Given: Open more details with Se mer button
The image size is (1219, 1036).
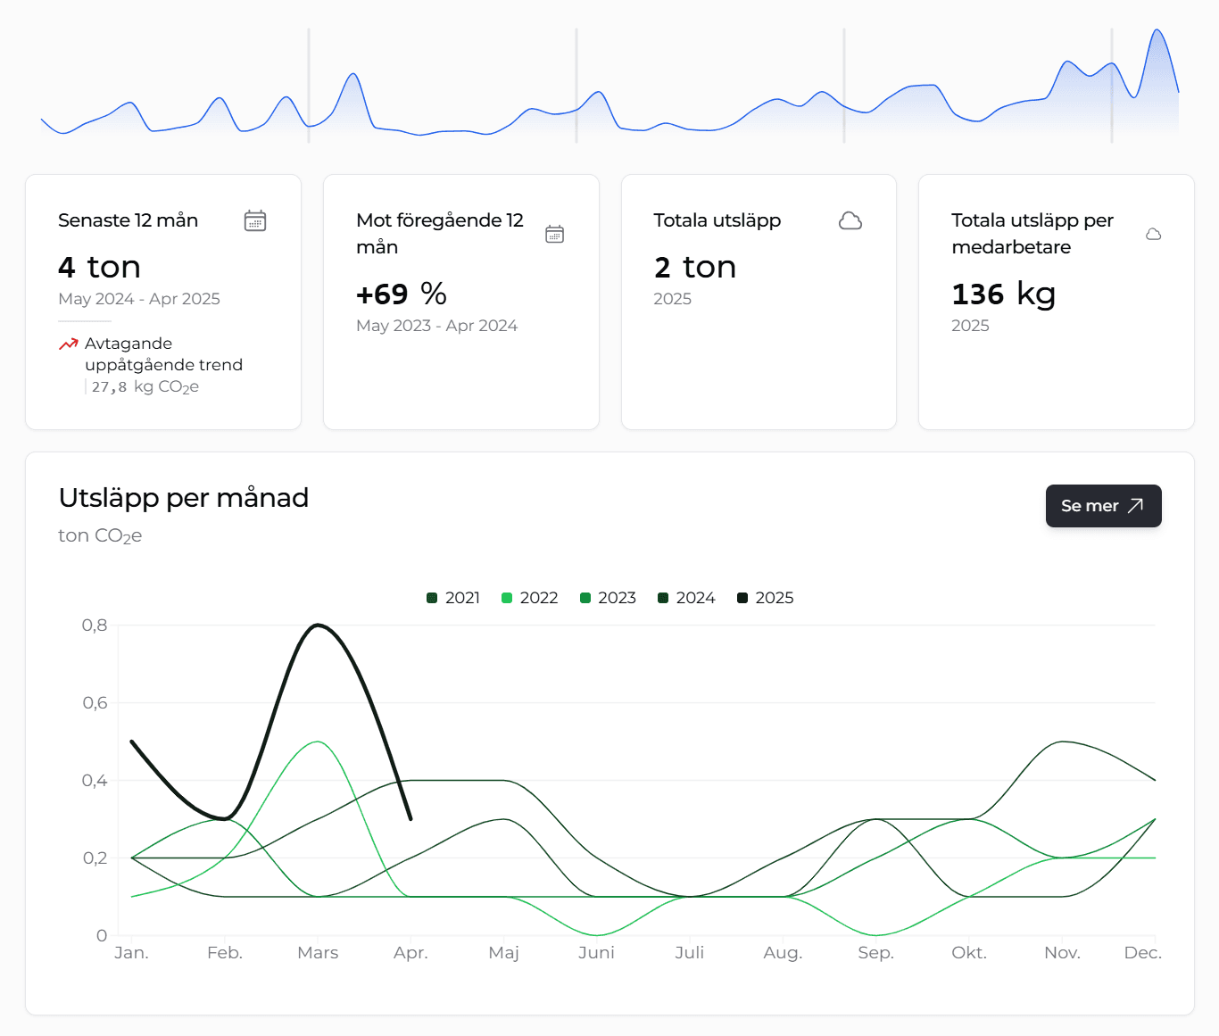Looking at the screenshot, I should pyautogui.click(x=1103, y=506).
